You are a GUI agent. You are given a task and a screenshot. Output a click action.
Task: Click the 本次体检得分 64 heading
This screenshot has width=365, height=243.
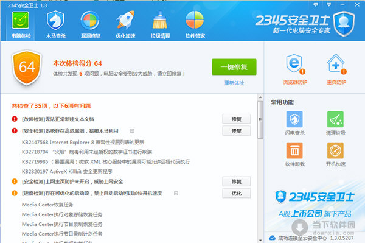click(x=77, y=63)
